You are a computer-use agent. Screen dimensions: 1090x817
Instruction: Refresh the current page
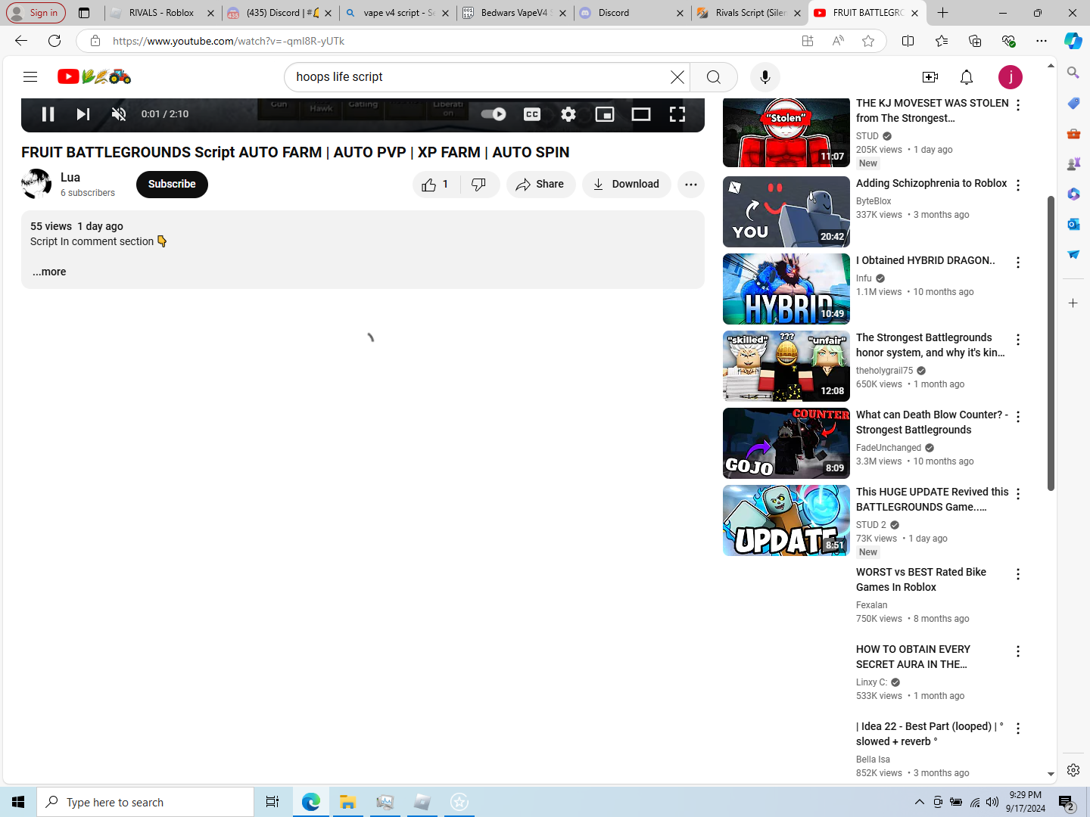pyautogui.click(x=54, y=41)
